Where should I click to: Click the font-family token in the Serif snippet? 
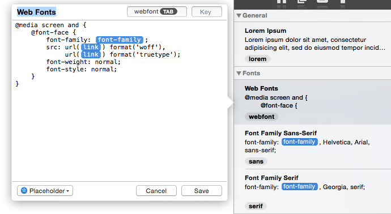(x=300, y=187)
